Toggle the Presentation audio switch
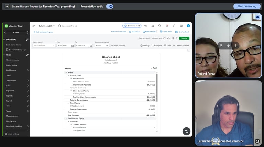 (x=110, y=7)
